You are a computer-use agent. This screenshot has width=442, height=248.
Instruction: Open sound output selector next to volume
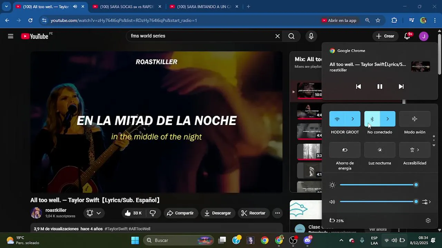[426, 202]
